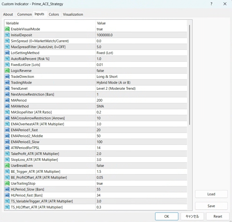
Task: Select the BE_ProfitOffset_ATR variable name
Action: (39, 178)
